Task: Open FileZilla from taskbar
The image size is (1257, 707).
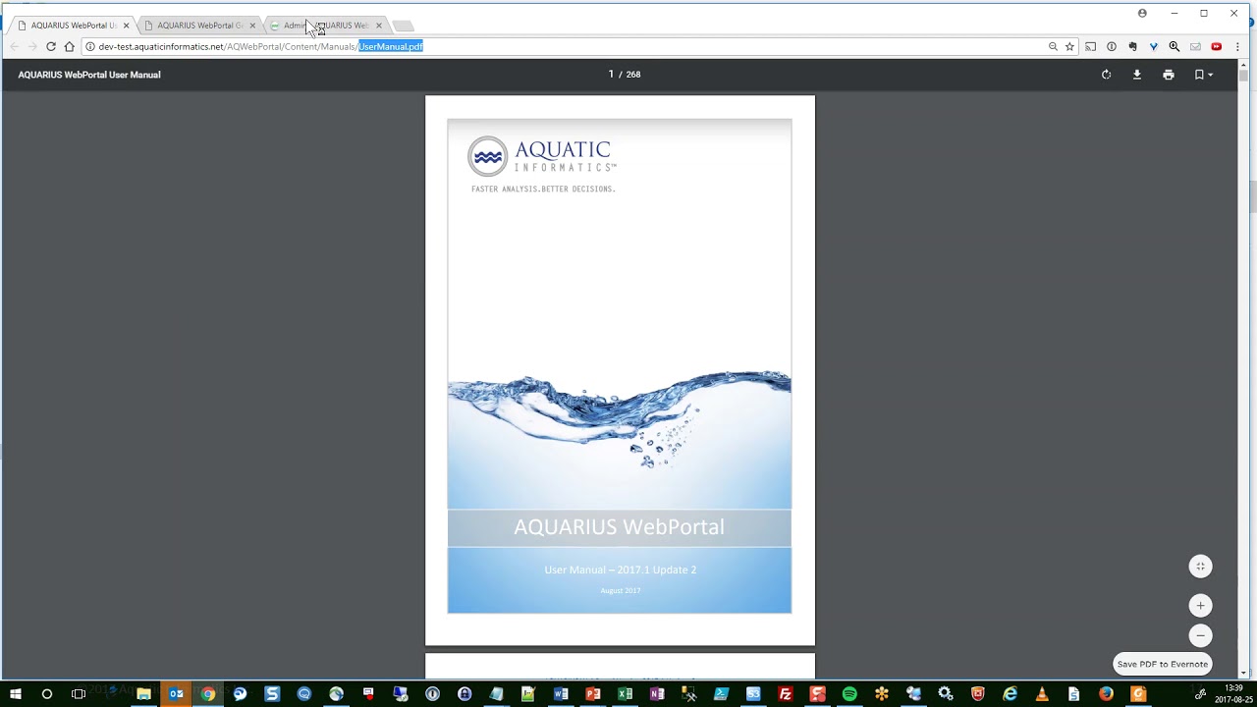Action: 785,694
